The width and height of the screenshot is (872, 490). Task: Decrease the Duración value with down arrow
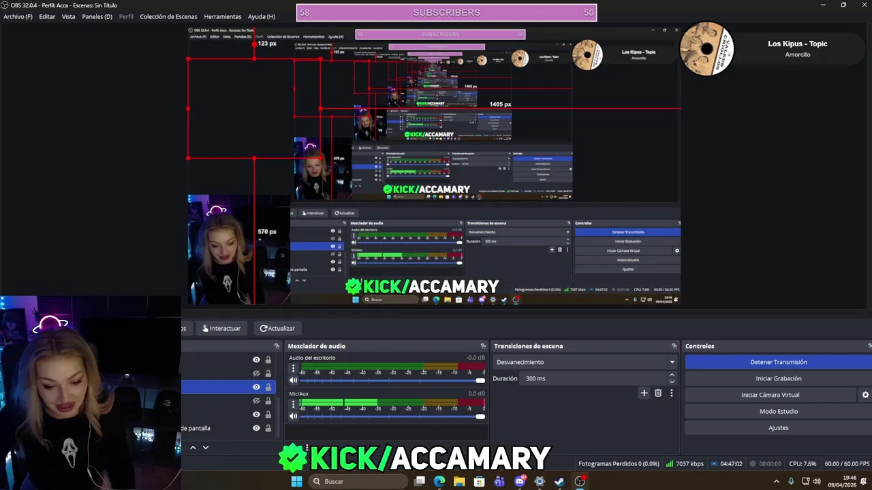[x=672, y=382]
